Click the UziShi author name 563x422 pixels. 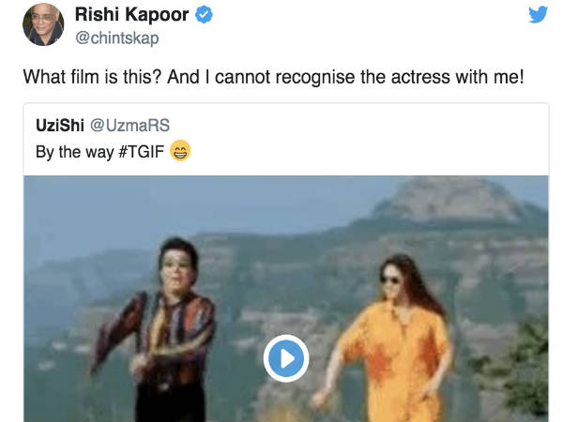61,127
